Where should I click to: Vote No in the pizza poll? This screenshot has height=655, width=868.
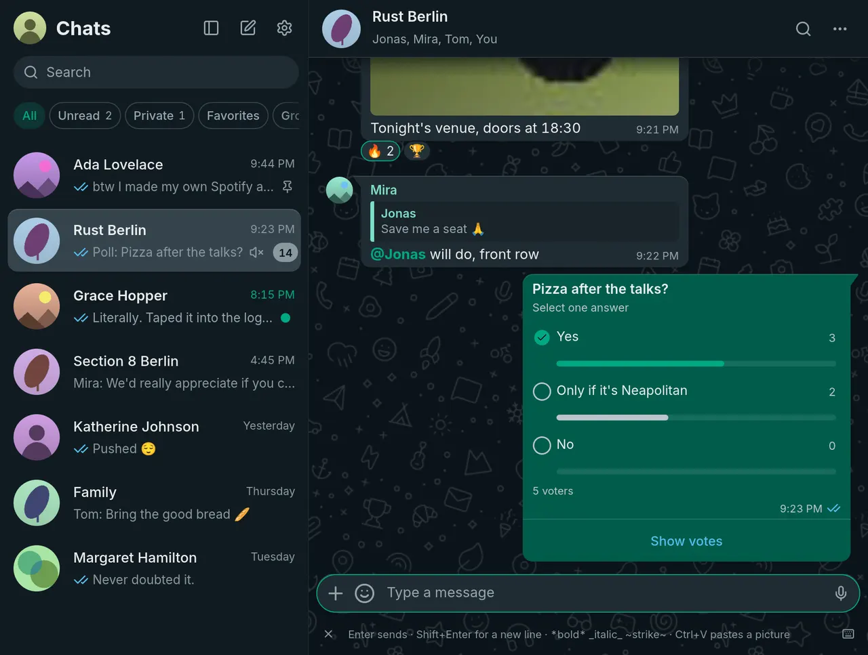pyautogui.click(x=542, y=445)
